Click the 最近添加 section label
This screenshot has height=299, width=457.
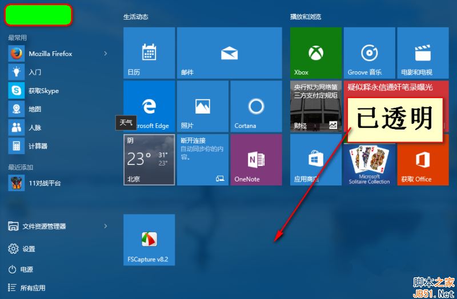click(x=21, y=167)
